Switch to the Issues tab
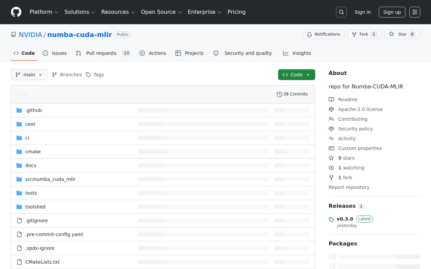This screenshot has width=431, height=269. point(55,53)
